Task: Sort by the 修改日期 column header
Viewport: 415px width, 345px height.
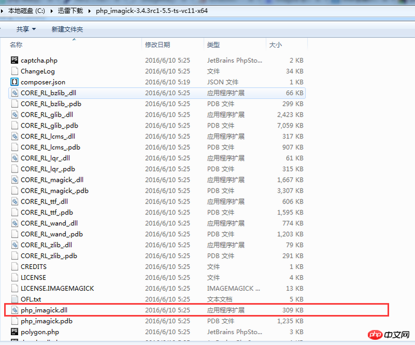Action: tap(158, 45)
